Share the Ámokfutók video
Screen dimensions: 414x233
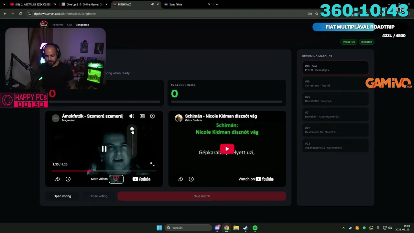[58, 179]
